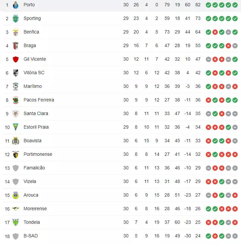Screen dimensions: 241x245
Task: Open the Marítimo team link
Action: click(33, 86)
